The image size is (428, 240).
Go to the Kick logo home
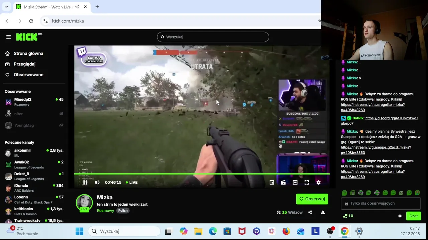(x=29, y=37)
